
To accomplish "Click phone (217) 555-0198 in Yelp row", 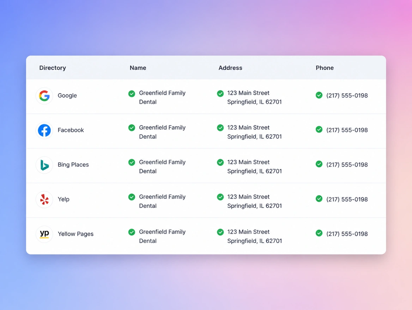I will click(347, 199).
